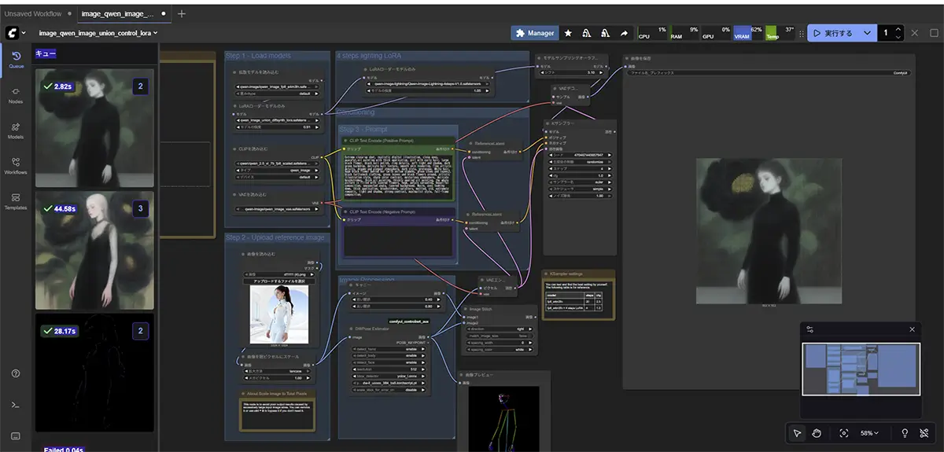
Task: Toggle detect_body enable in DWPose Estimator
Action: (387, 355)
